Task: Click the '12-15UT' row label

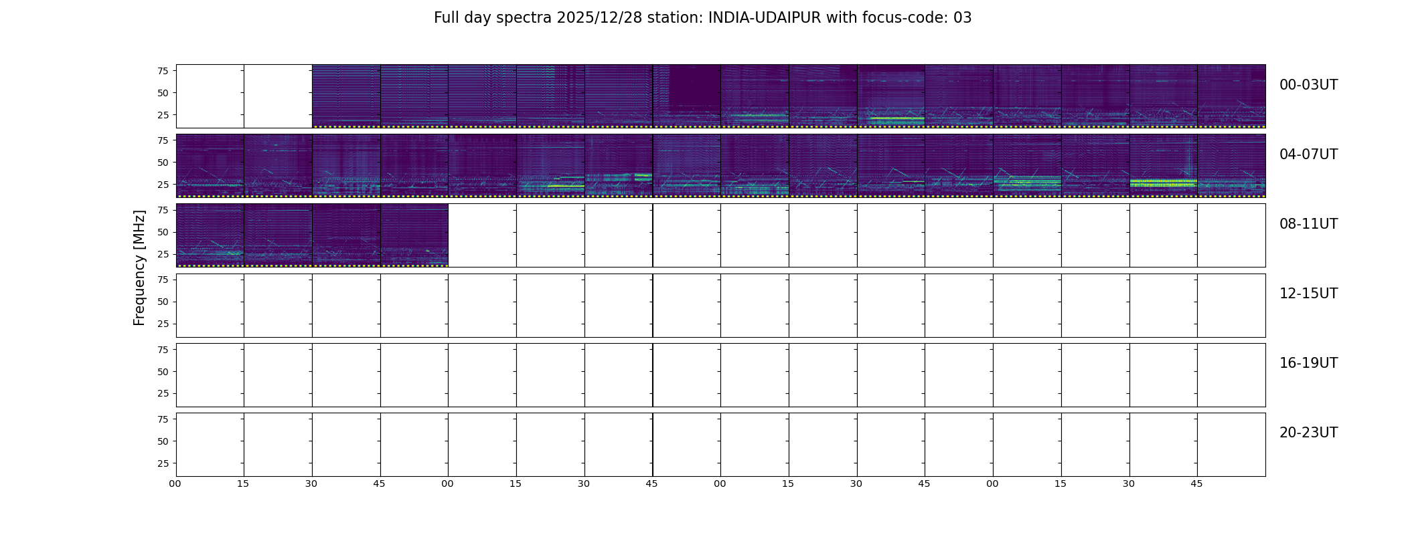Action: (x=1308, y=294)
